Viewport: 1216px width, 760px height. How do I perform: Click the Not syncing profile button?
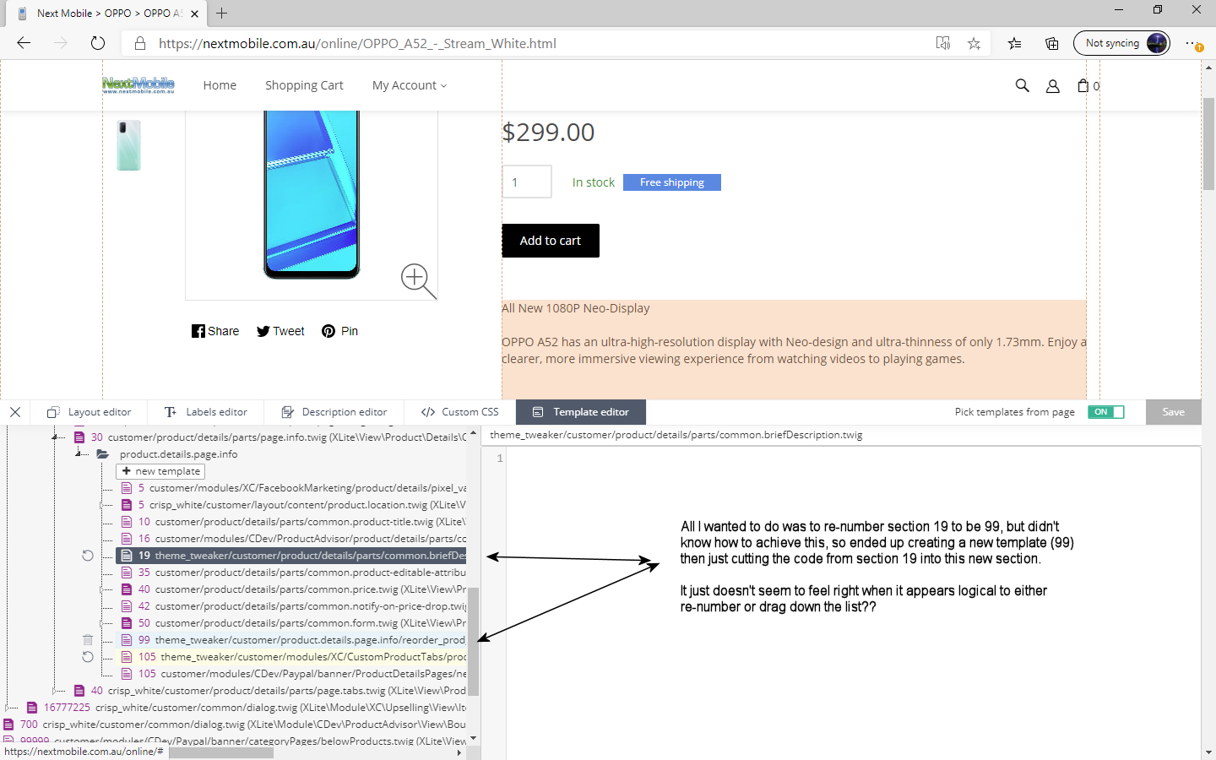click(1121, 43)
